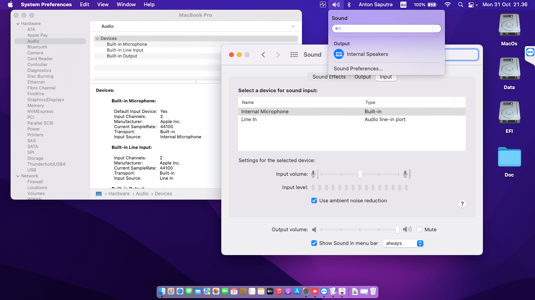Click the help question mark button
The image size is (535, 300).
(462, 204)
